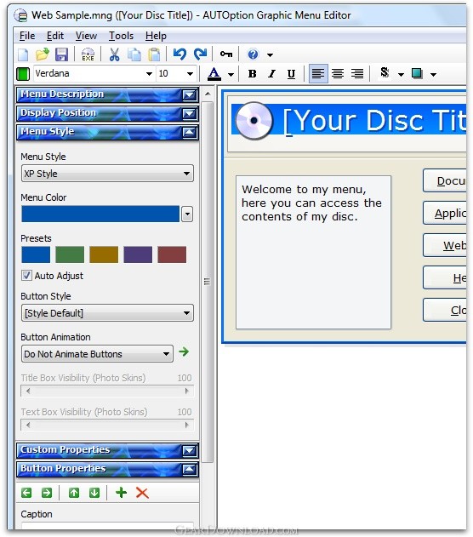
Task: Open the help button dropdown arrow
Action: pyautogui.click(x=270, y=54)
